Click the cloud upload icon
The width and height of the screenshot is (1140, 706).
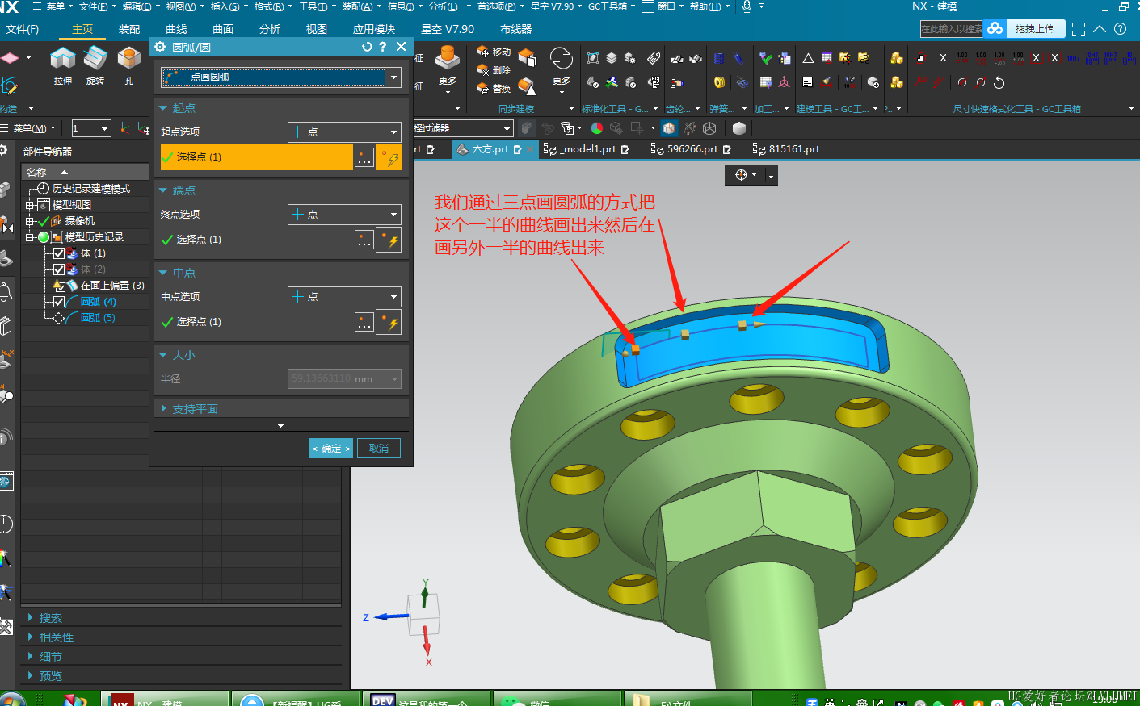coord(995,28)
